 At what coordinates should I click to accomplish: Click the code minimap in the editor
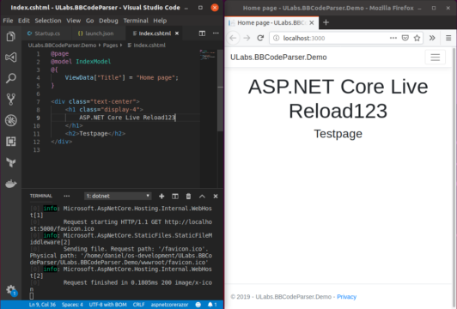tap(208, 55)
